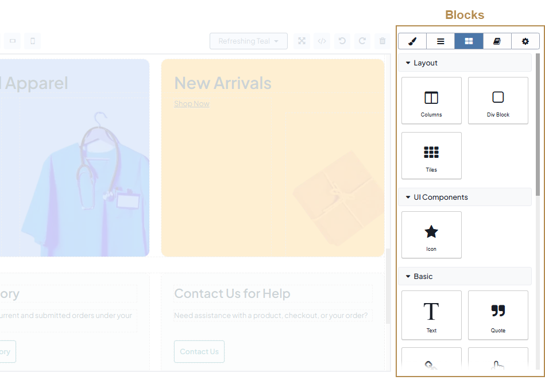Select the Text block

click(x=431, y=315)
